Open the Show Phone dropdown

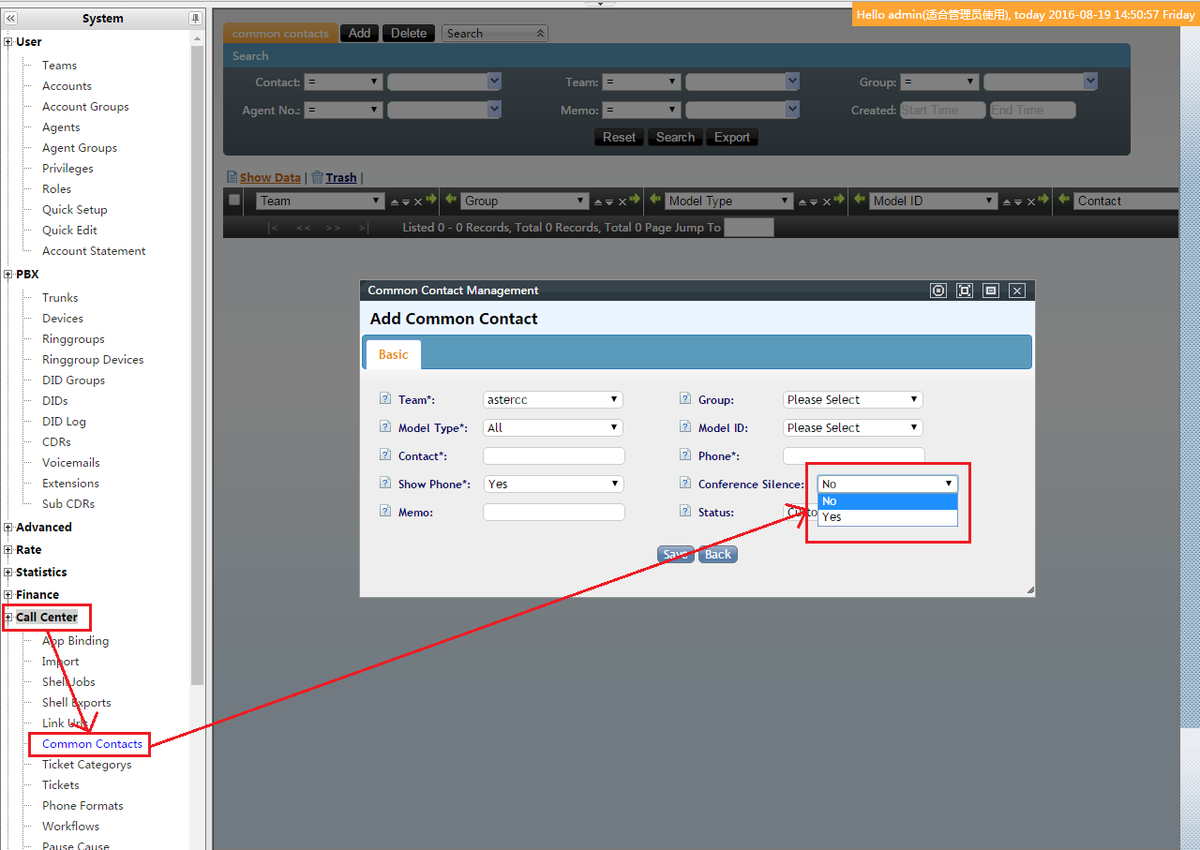(552, 485)
